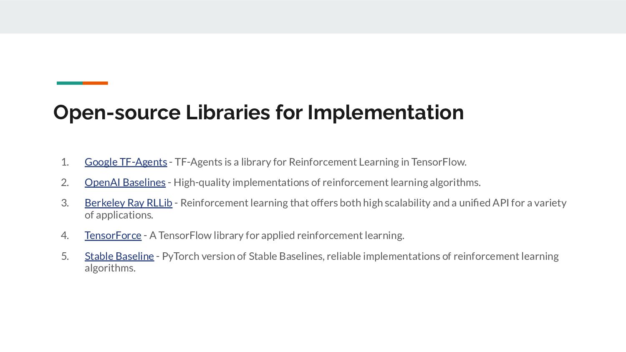The width and height of the screenshot is (626, 352).
Task: Click the text 'TF-Agents is a library for Reinforcement Learning in TensorFlow.'
Action: 321,162
